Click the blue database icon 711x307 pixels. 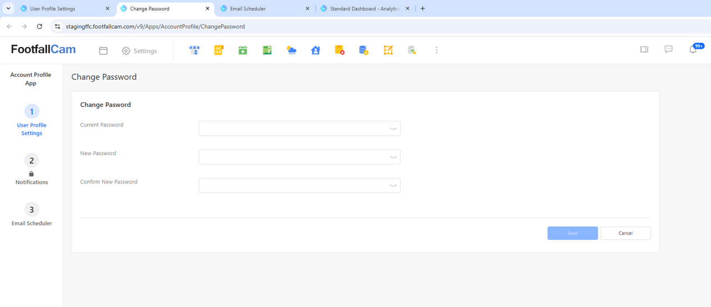[x=363, y=50]
